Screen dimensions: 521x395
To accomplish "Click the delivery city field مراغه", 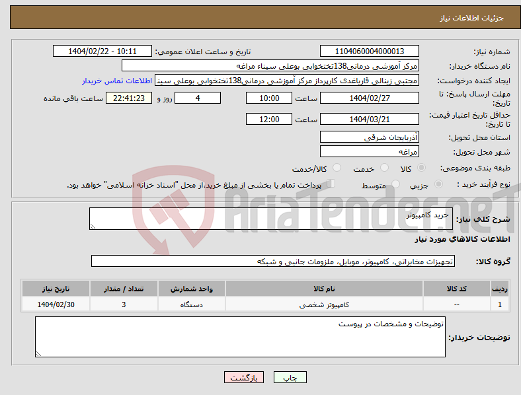I will point(369,152).
